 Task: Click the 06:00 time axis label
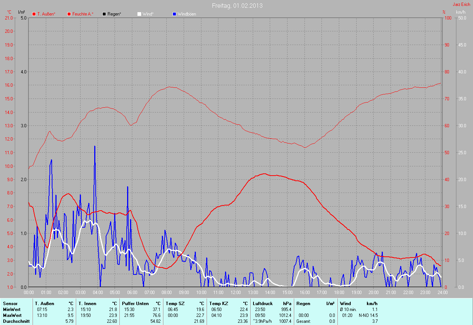[132, 292]
